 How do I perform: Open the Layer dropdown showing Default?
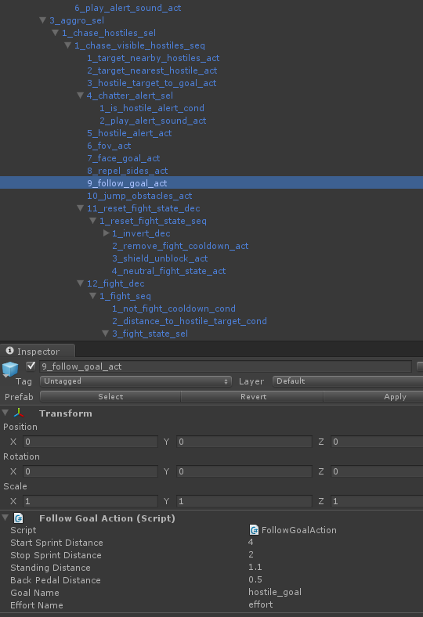[x=348, y=381]
